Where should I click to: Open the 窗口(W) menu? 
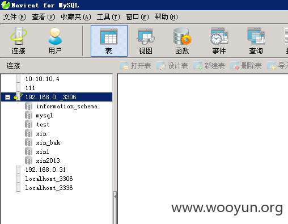pyautogui.click(x=137, y=17)
